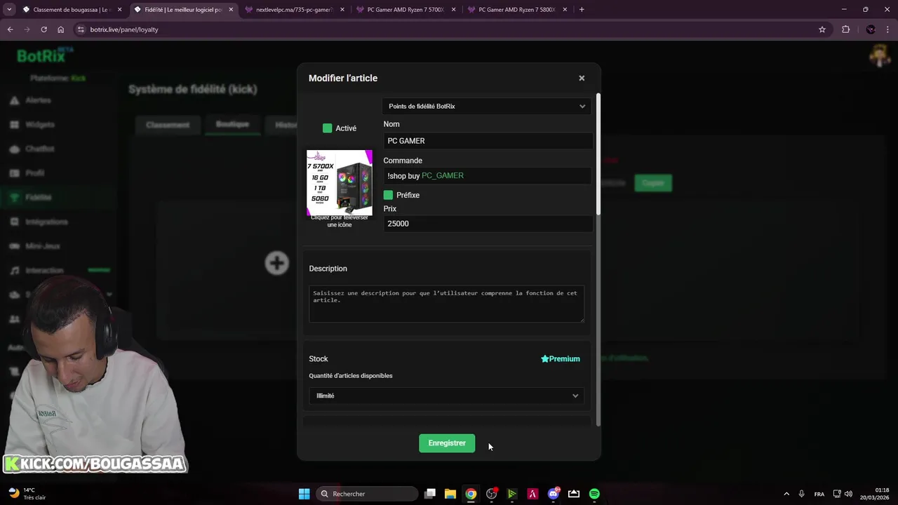Image resolution: width=898 pixels, height=505 pixels.
Task: Click the Description text area
Action: [446, 304]
